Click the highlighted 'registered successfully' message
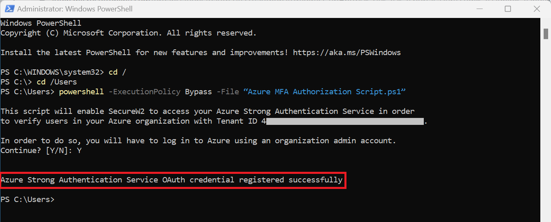The height and width of the screenshot is (222, 551). point(172,180)
